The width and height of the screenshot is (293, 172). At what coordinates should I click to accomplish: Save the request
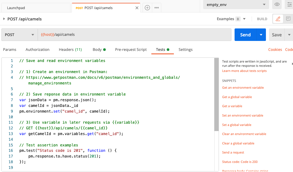[x=277, y=35]
